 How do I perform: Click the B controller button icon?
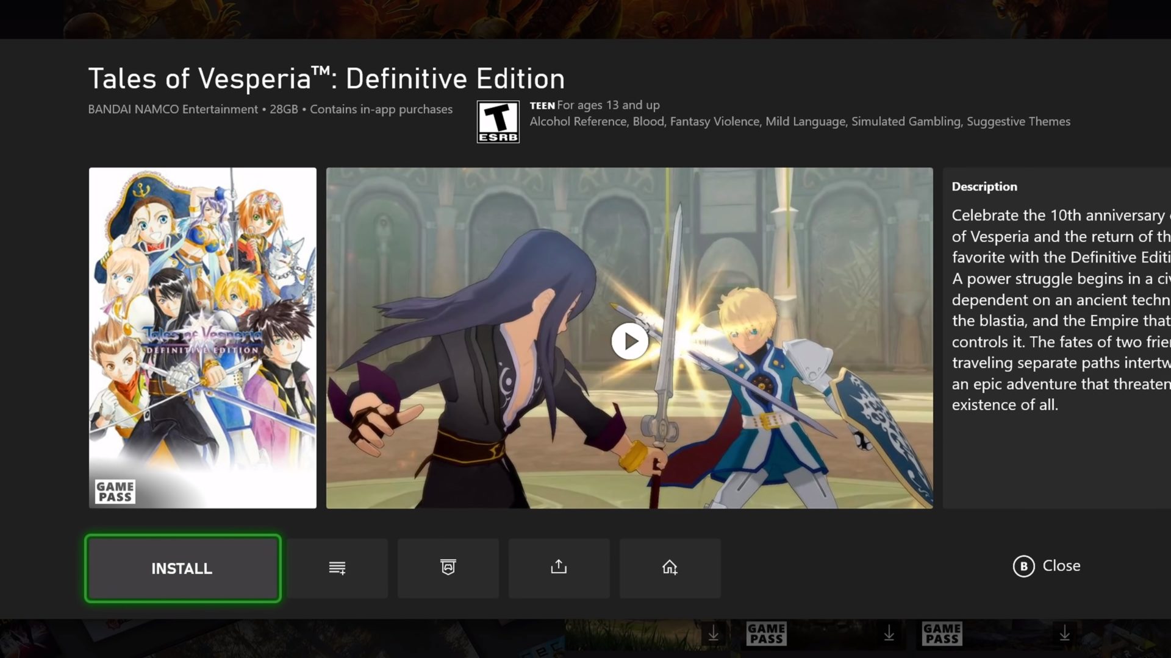tap(1023, 566)
